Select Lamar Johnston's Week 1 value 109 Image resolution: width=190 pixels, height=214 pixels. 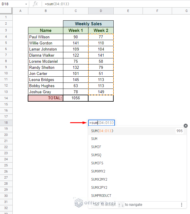click(x=76, y=49)
